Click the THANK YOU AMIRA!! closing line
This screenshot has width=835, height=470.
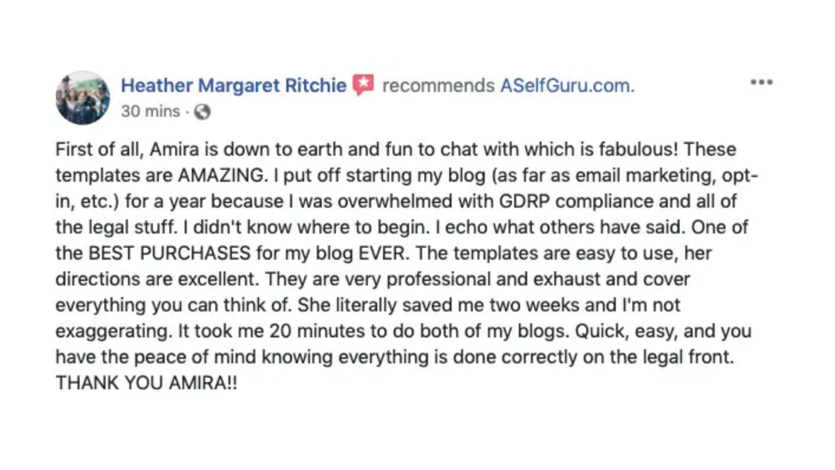(147, 383)
